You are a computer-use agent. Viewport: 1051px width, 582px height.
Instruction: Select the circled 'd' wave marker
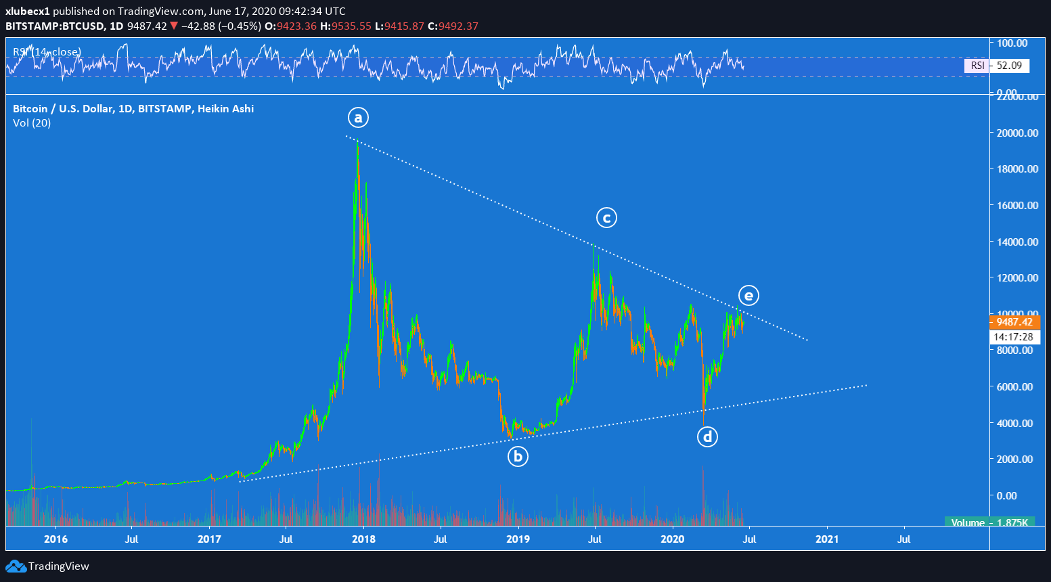[x=707, y=437]
